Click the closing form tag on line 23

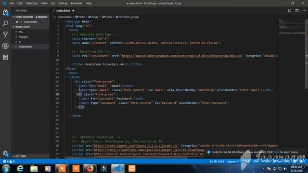click(x=76, y=115)
